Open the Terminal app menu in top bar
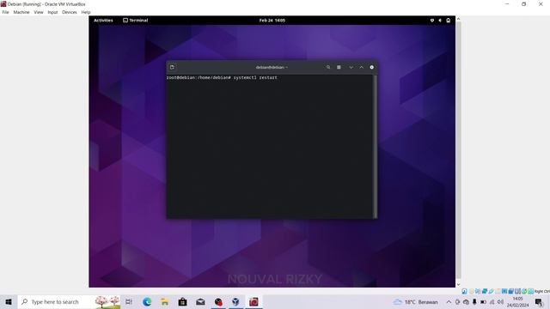Image resolution: width=550 pixels, height=309 pixels. point(136,21)
